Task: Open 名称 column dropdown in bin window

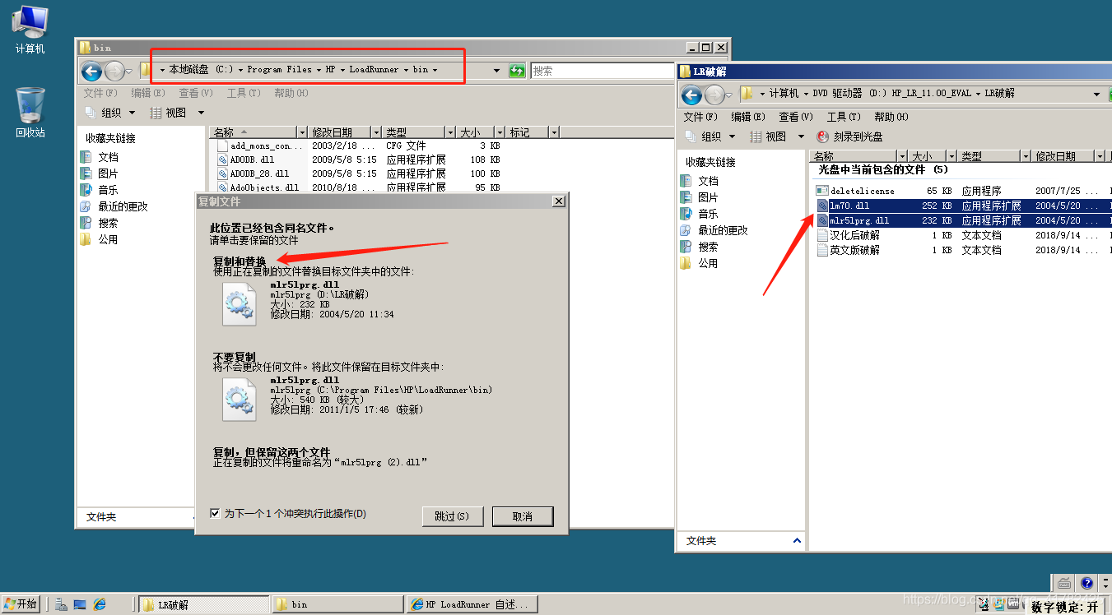Action: (301, 132)
